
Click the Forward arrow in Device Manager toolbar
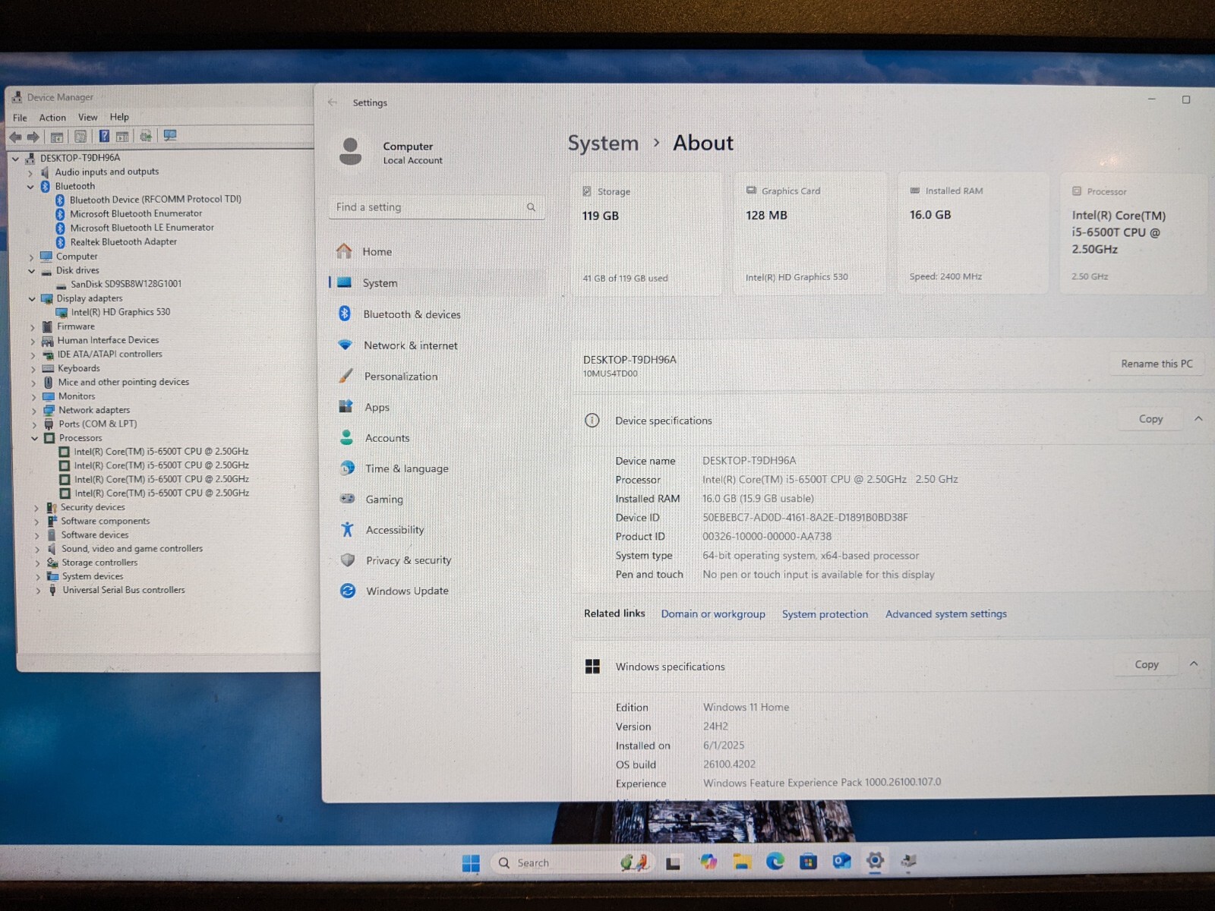tap(33, 137)
